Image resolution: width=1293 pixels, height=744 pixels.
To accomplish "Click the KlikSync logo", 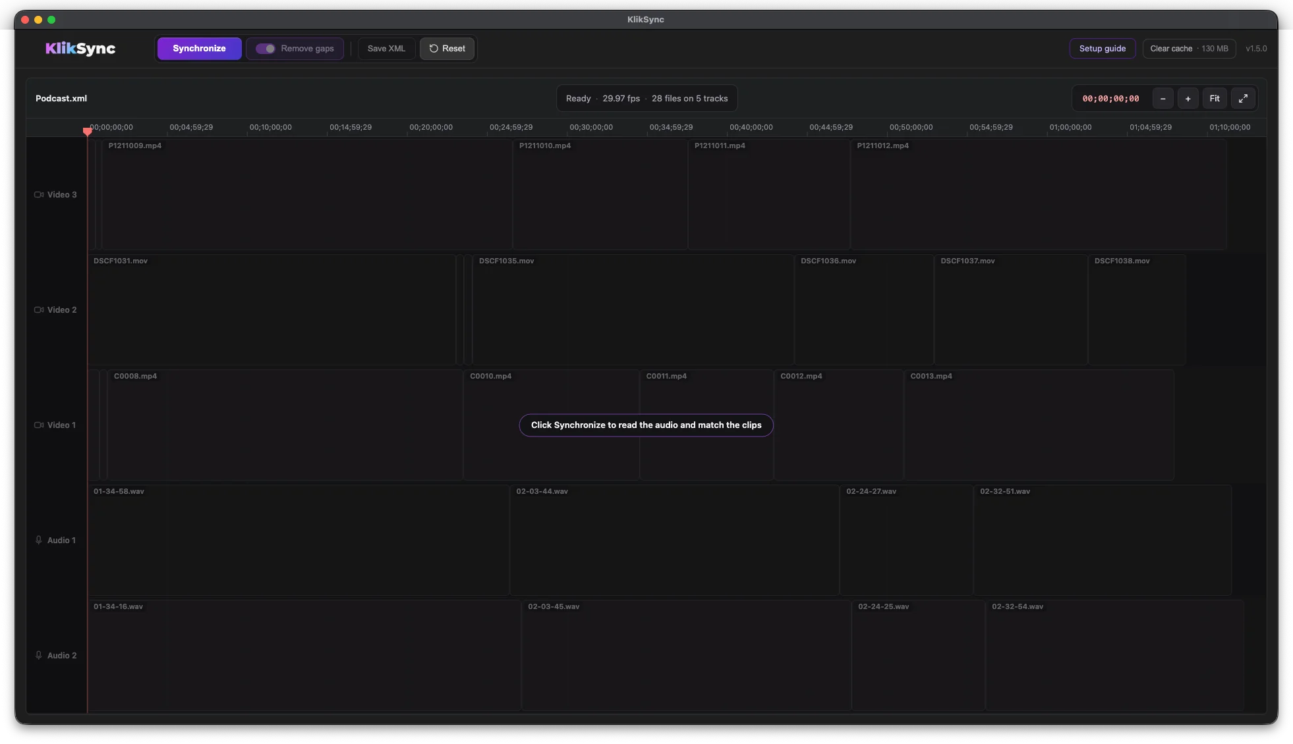I will (x=80, y=49).
